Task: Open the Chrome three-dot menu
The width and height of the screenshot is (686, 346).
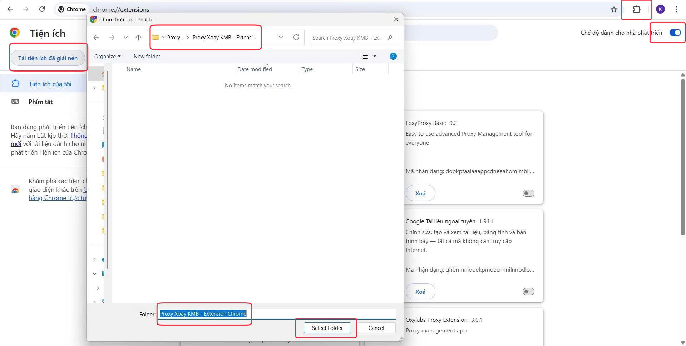Action: pyautogui.click(x=676, y=9)
